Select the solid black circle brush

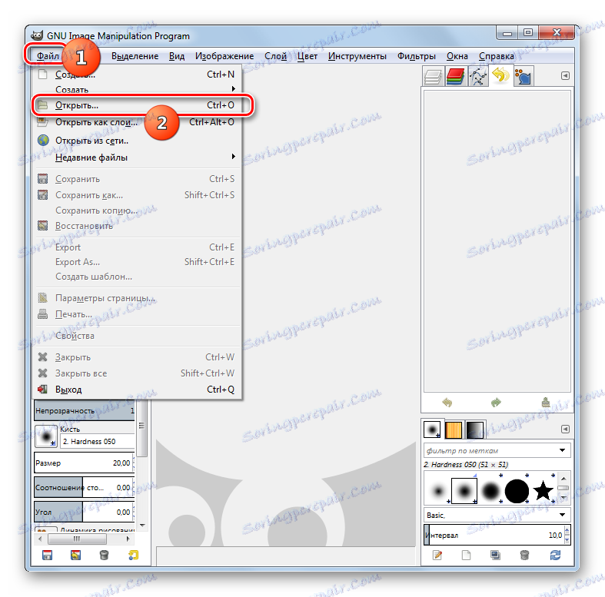pyautogui.click(x=517, y=491)
